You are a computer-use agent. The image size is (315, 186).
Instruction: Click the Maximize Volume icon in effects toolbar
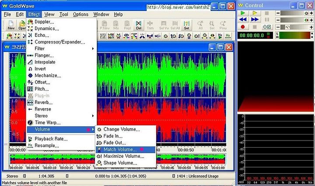(x=197, y=36)
